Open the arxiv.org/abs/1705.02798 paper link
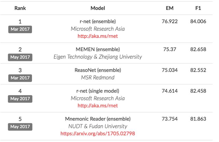 [98, 133]
